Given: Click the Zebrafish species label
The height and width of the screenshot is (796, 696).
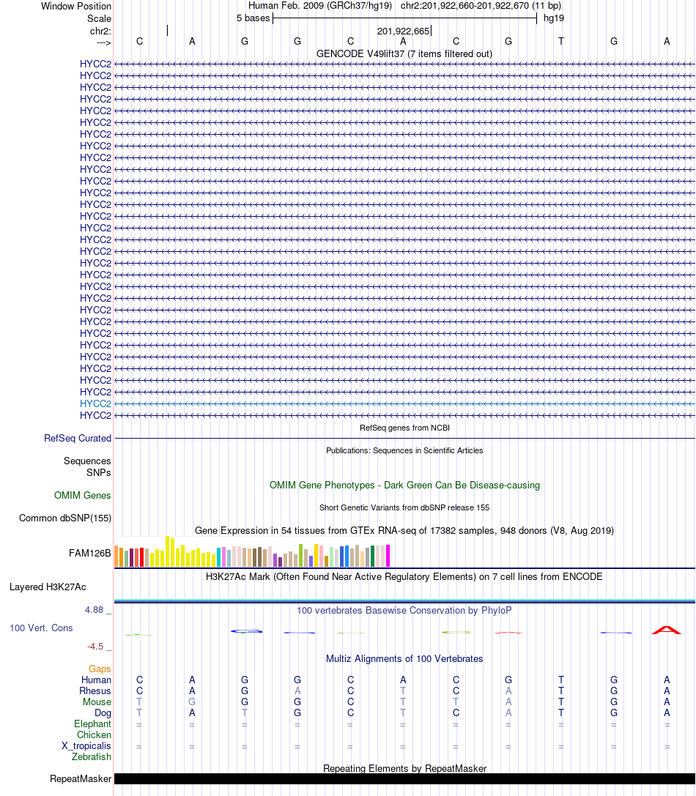Looking at the screenshot, I should point(92,756).
